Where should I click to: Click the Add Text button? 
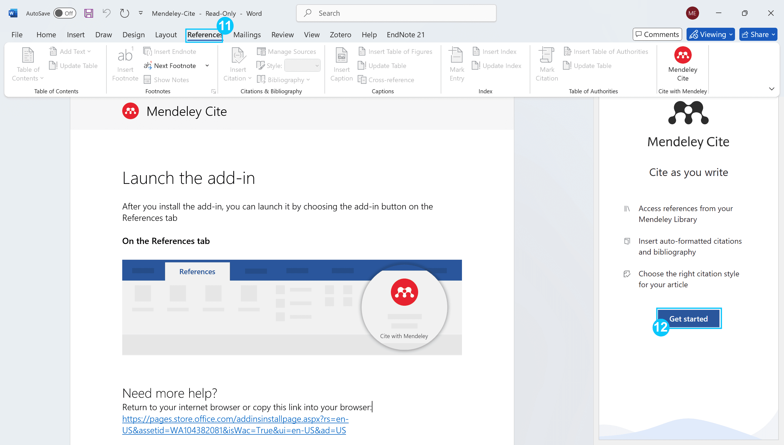coord(70,51)
